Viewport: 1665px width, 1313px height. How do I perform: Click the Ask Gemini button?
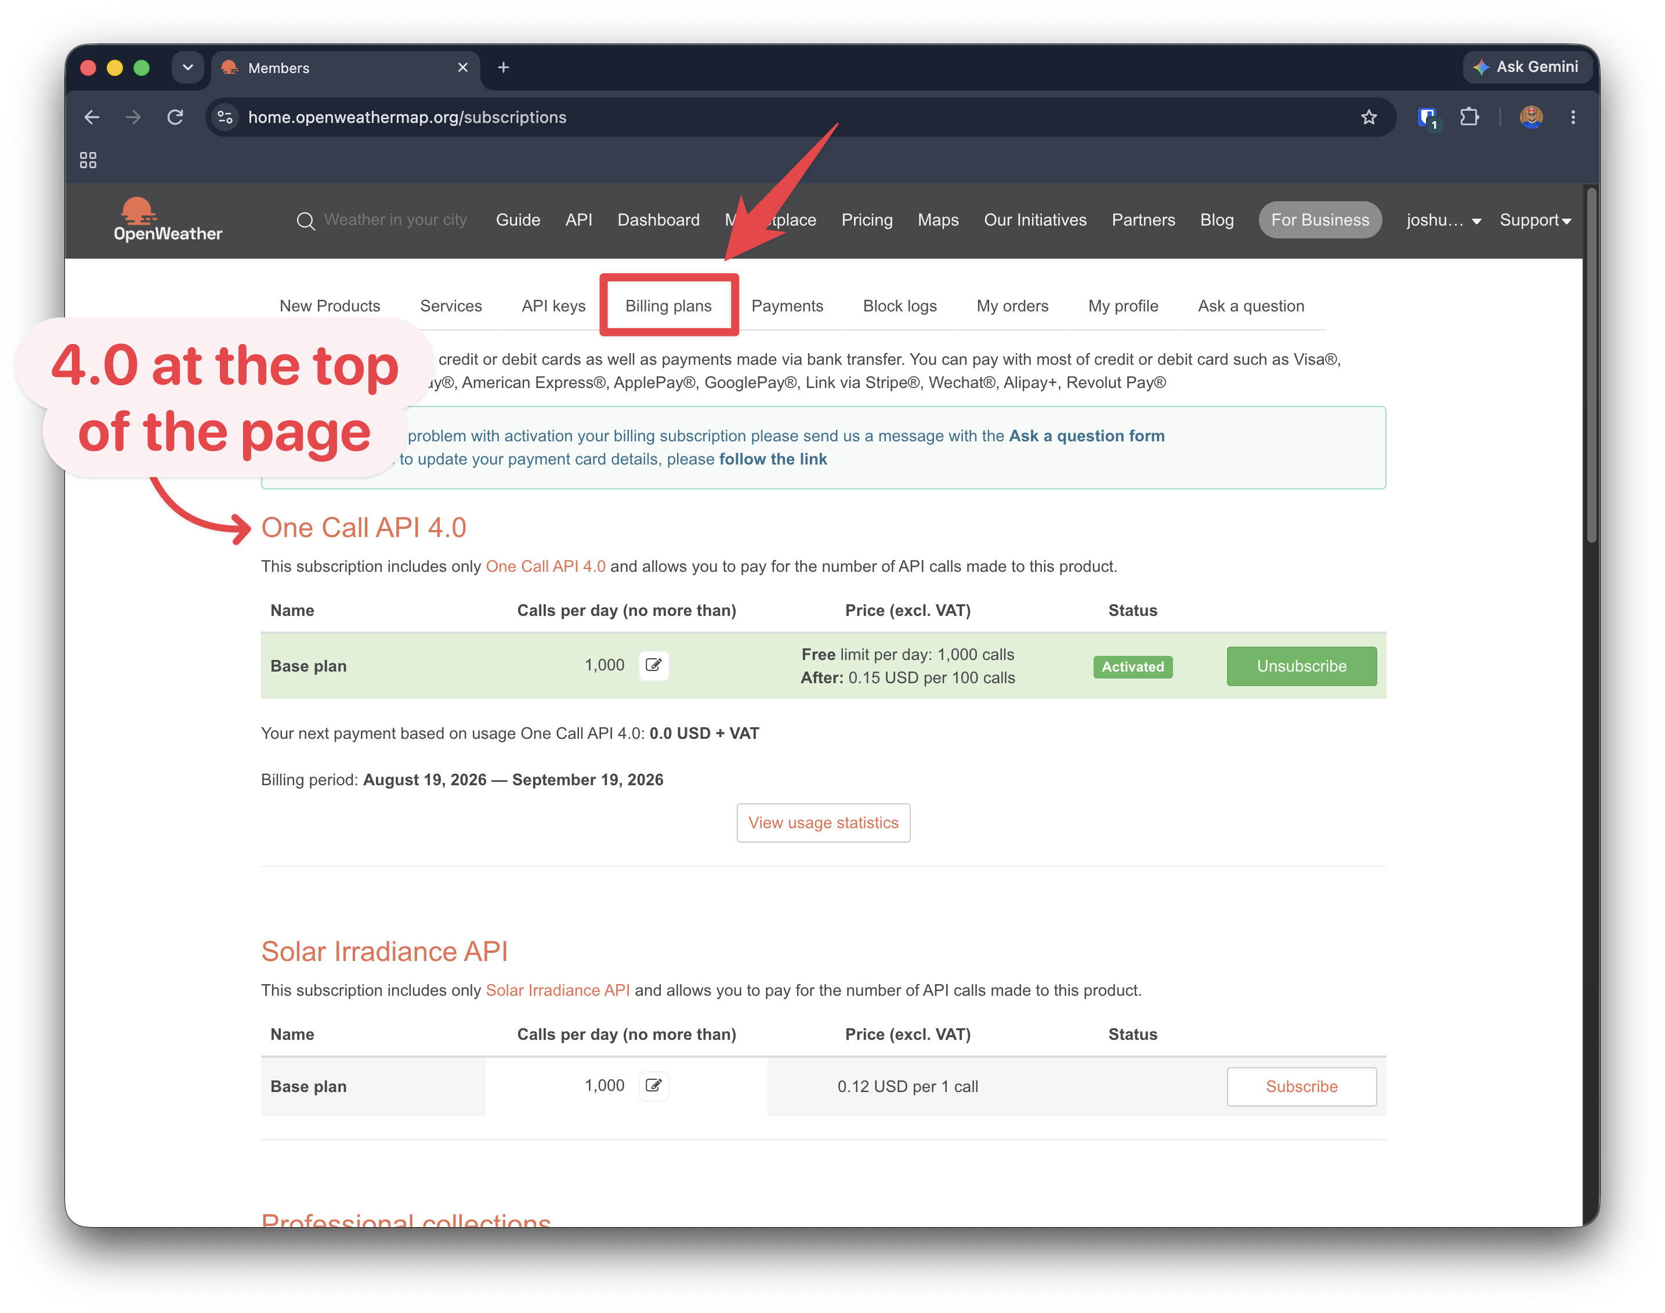[1526, 67]
